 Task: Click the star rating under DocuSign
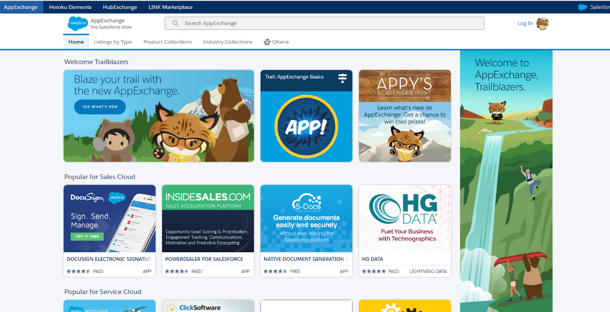pos(78,271)
